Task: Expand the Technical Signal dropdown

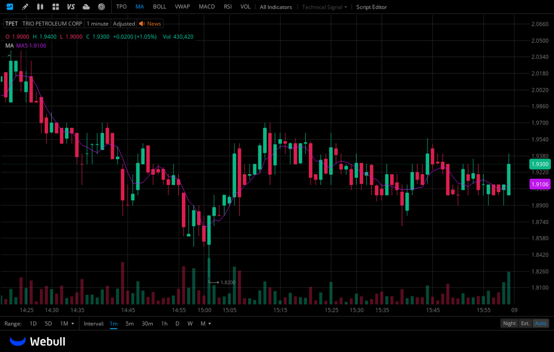Action: [325, 7]
